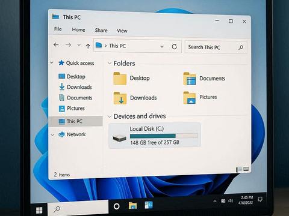The image size is (289, 216).
Task: Select the Downloads folder icon
Action: click(x=120, y=98)
